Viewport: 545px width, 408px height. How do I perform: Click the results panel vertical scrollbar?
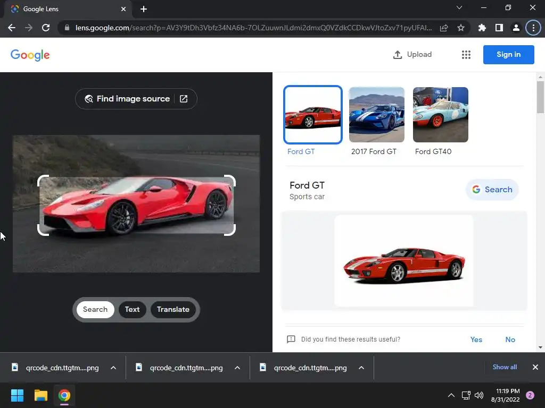click(x=540, y=97)
